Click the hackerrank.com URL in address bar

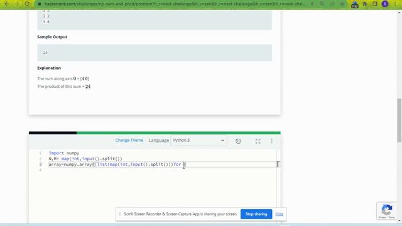pyautogui.click(x=175, y=4)
